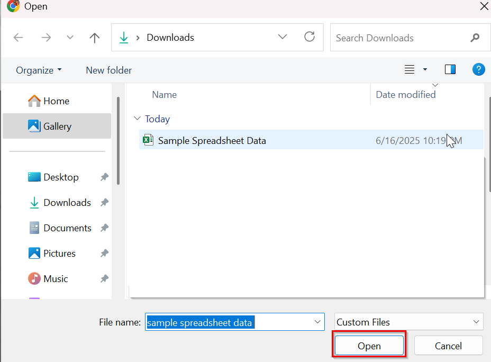
Task: Open Music from sidebar
Action: (56, 279)
